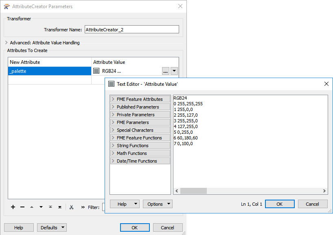333x235 pixels.
Task: Click the add row plus icon
Action: click(13, 207)
